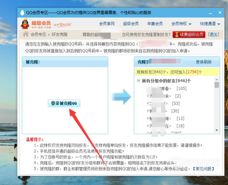
Task: Minimize the QQ会员专区 window
Action: click(x=211, y=13)
